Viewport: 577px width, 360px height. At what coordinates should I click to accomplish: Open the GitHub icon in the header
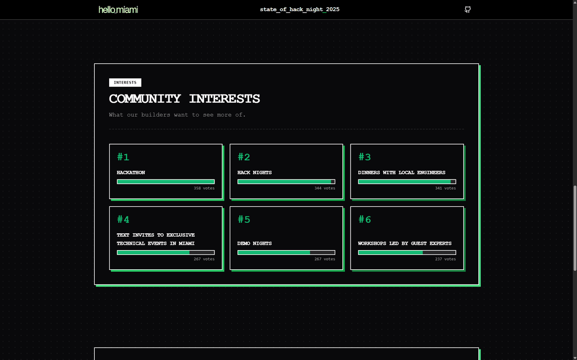coord(467,10)
